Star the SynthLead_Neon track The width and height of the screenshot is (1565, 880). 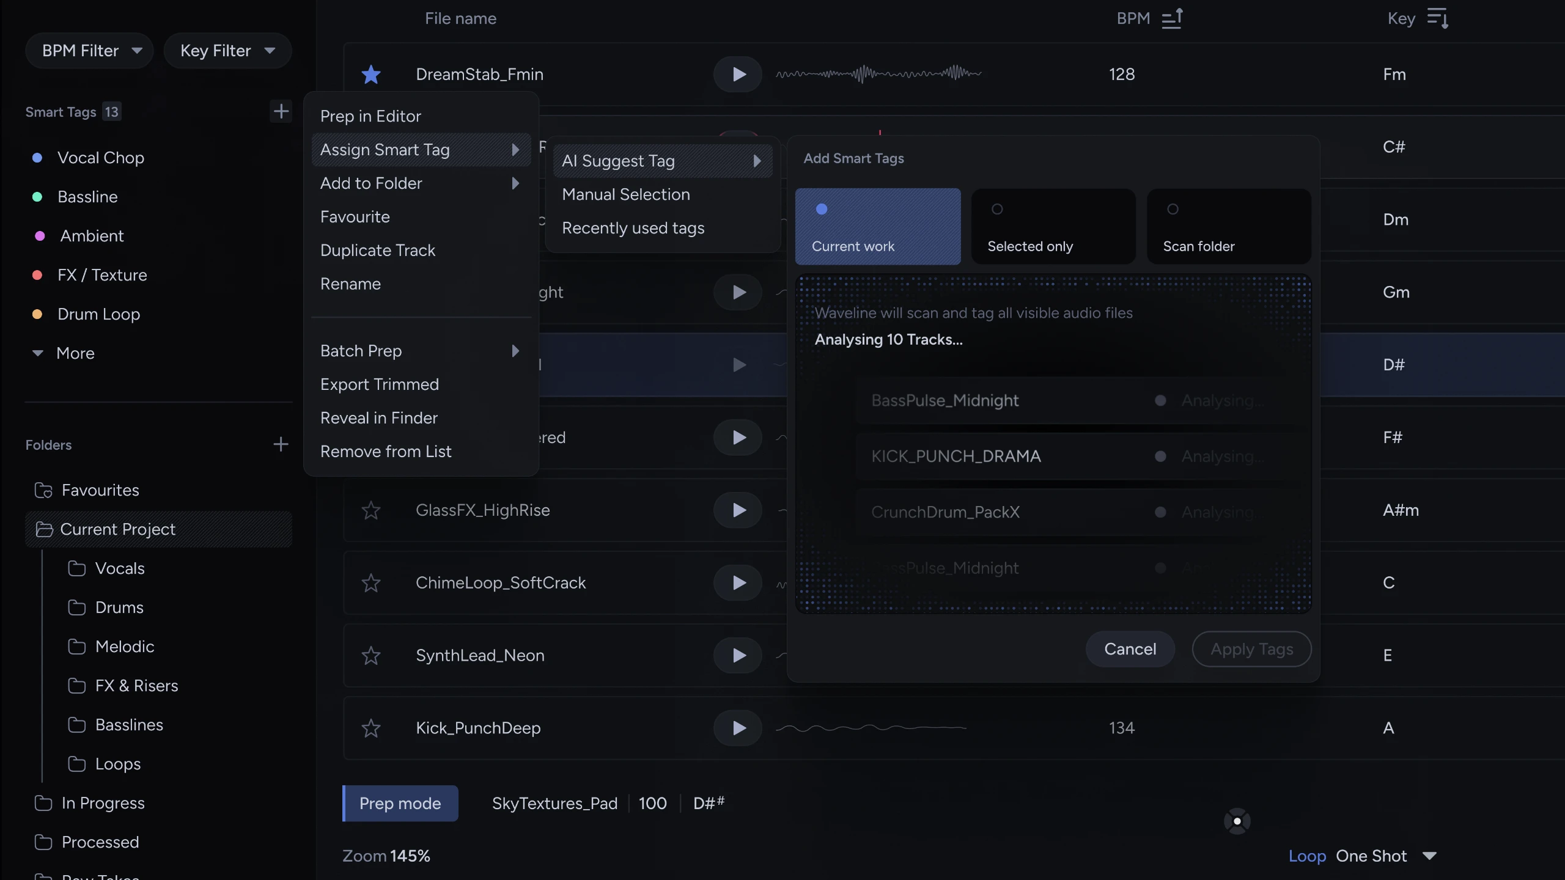[x=371, y=656]
